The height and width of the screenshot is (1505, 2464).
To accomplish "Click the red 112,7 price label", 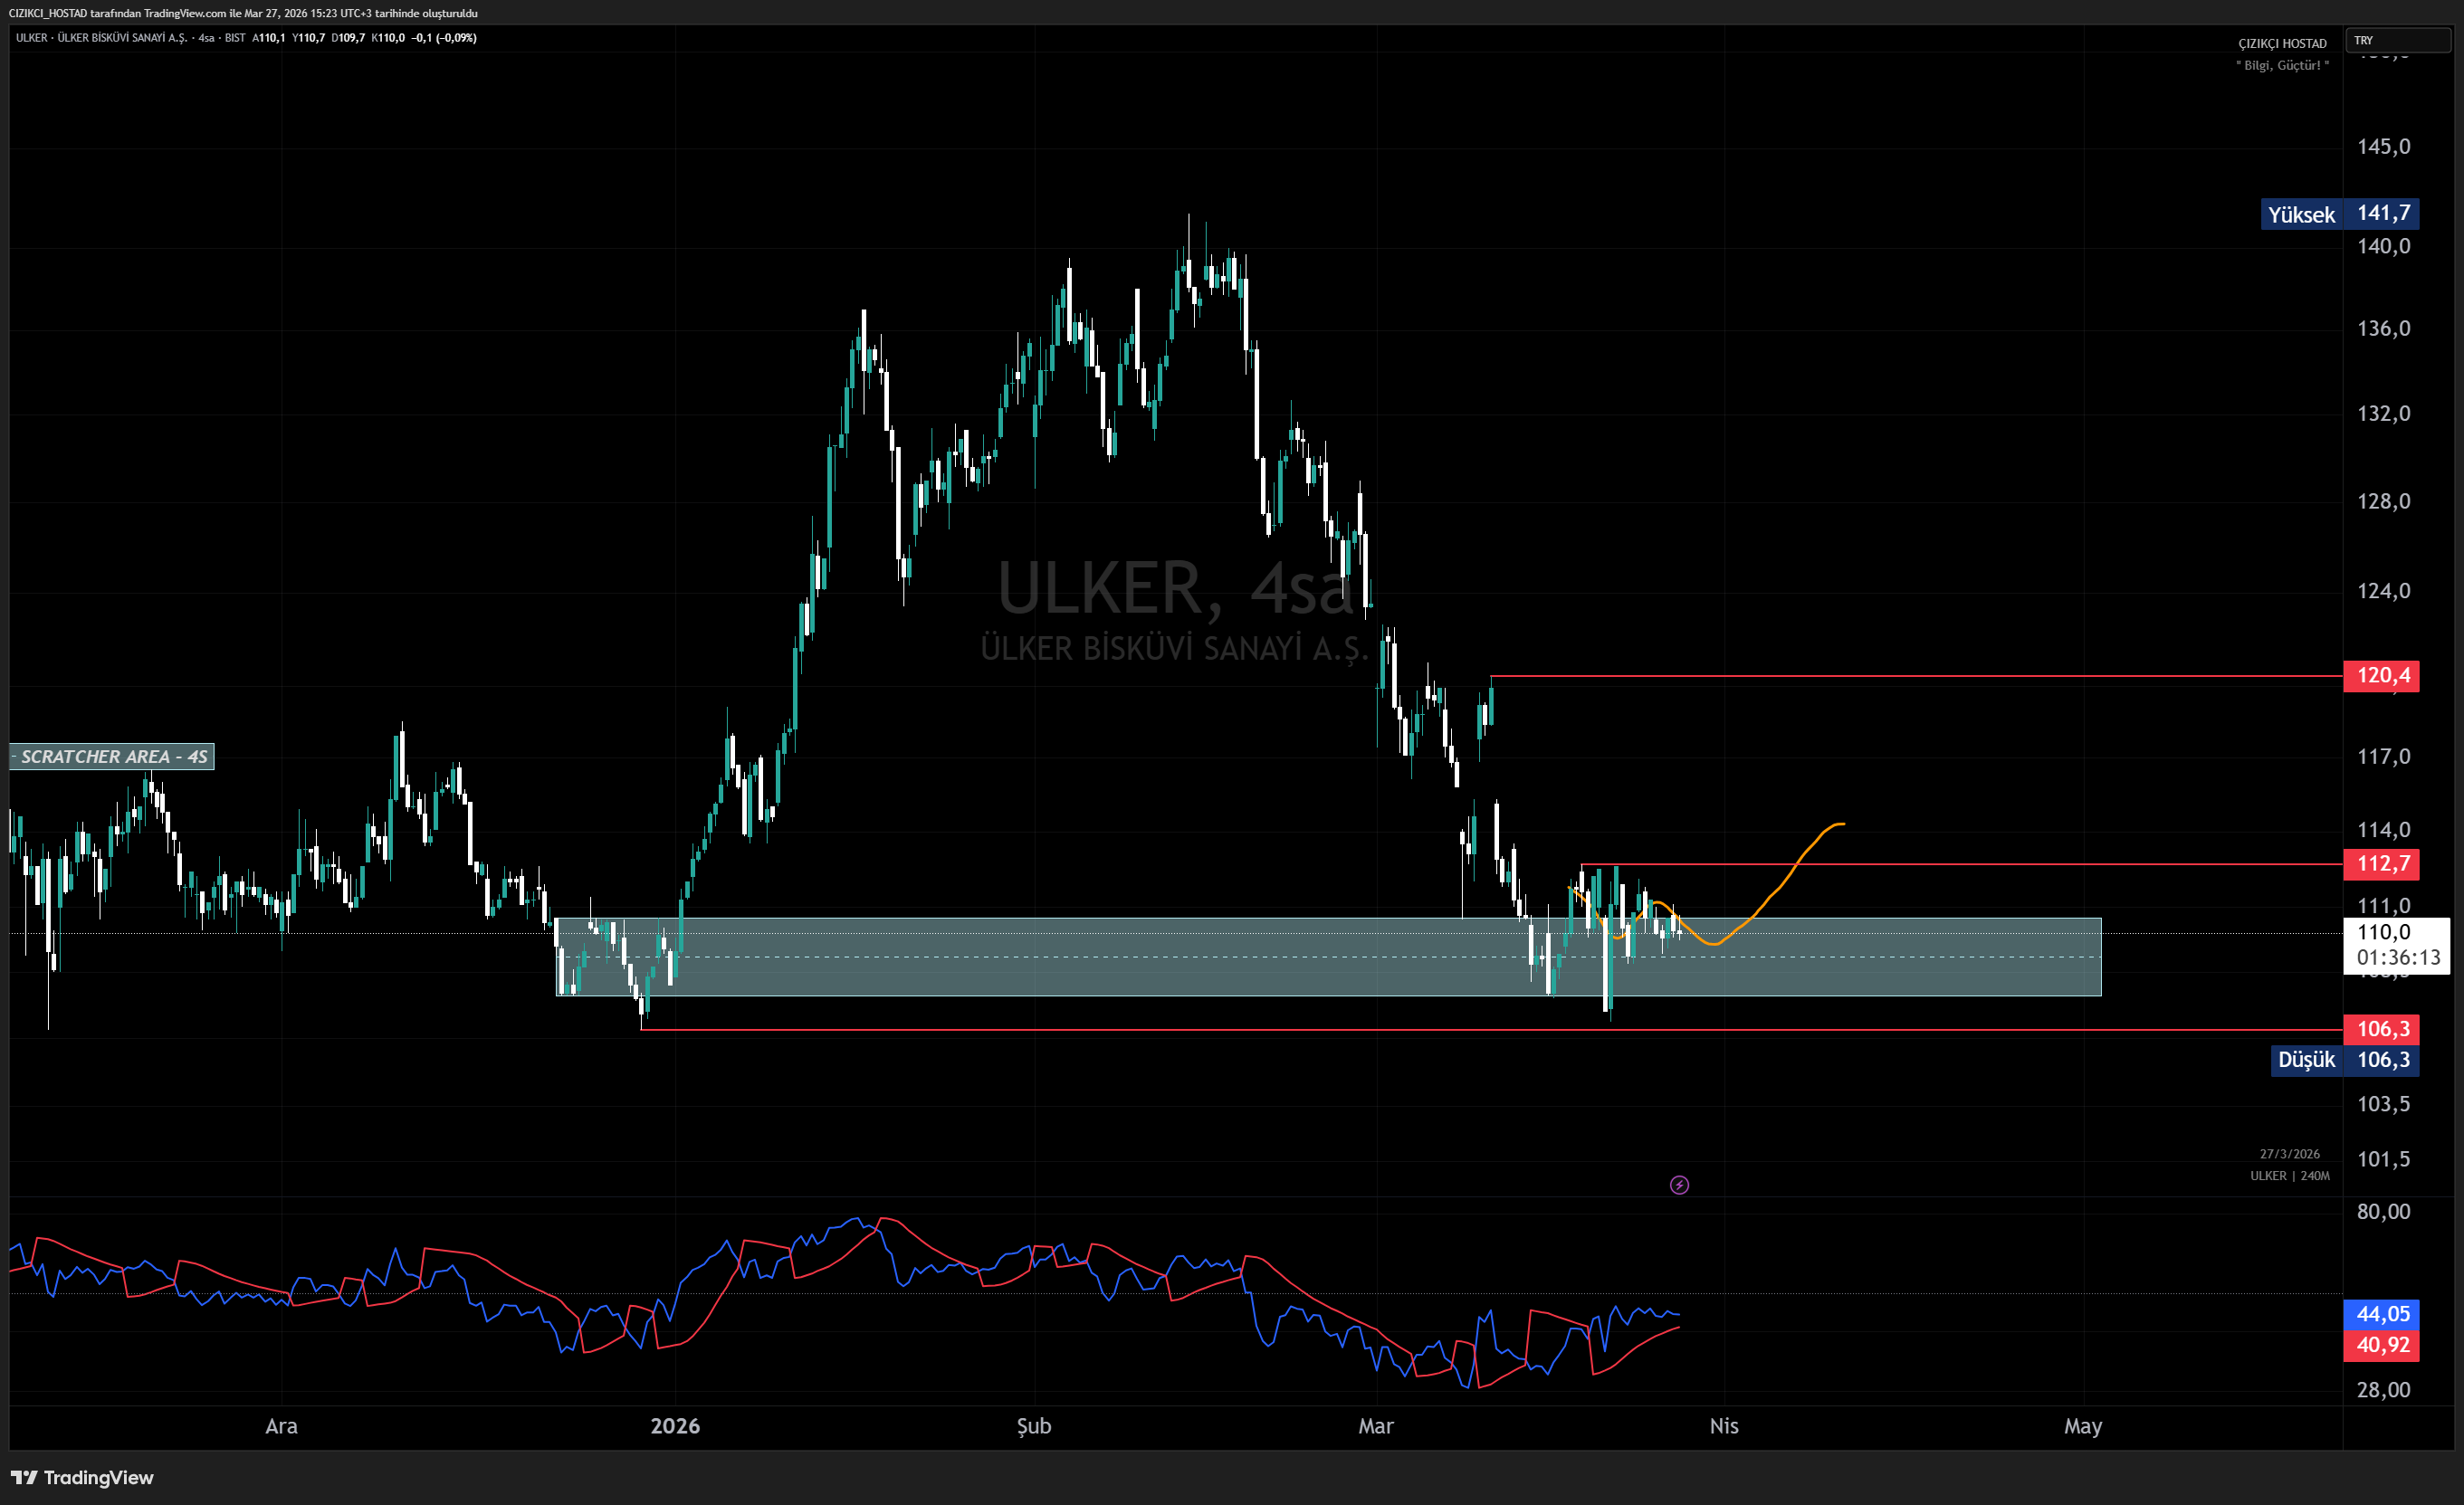I will (x=2381, y=864).
